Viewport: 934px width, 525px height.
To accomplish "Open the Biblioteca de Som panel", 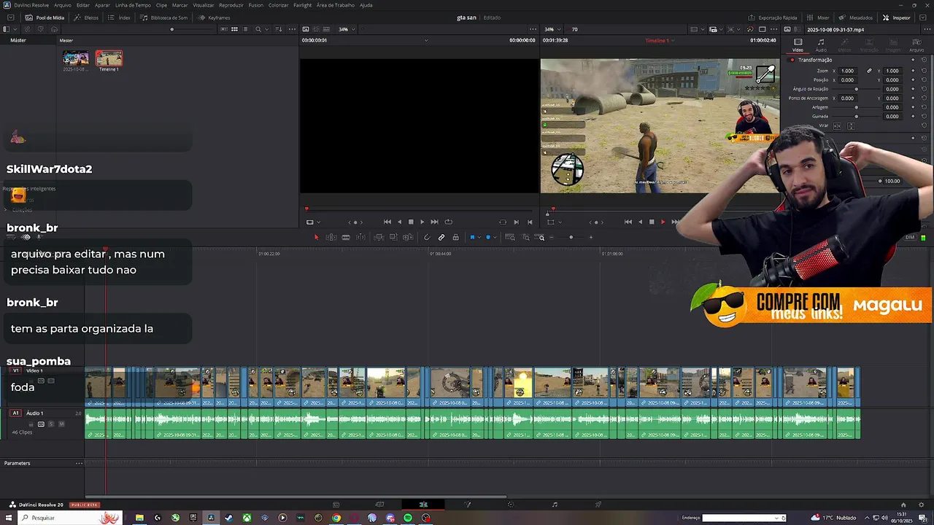I will (x=164, y=17).
